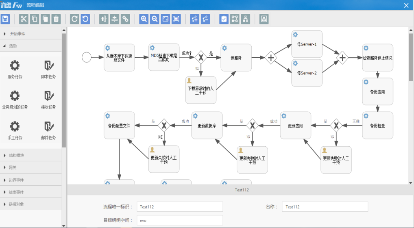
Task: Click the clipboard checkmark validate icon
Action: 224,19
